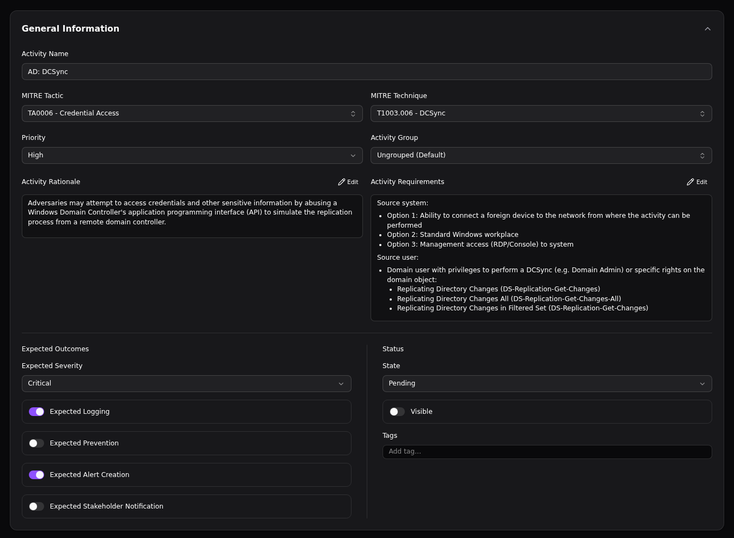Click the Expected Alert Creation label
Screen dimensions: 734x538
(x=89, y=475)
